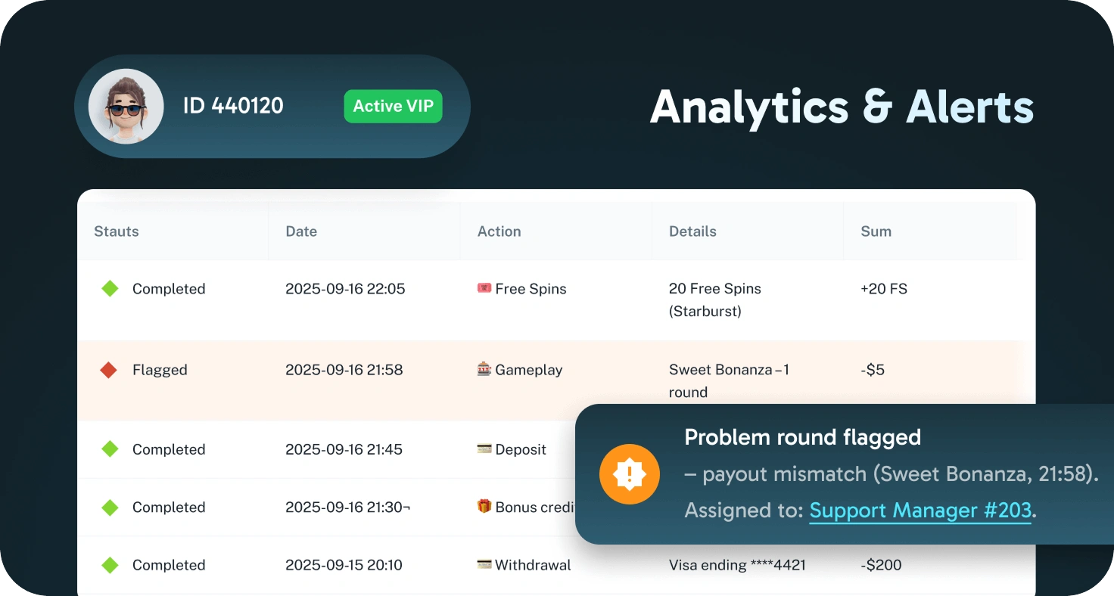Expand the Details column header

coord(691,231)
